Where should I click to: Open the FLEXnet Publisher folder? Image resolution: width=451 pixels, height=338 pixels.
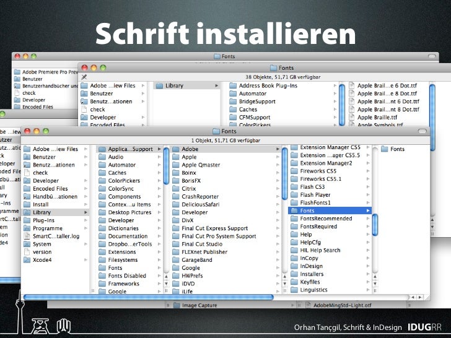(225, 252)
